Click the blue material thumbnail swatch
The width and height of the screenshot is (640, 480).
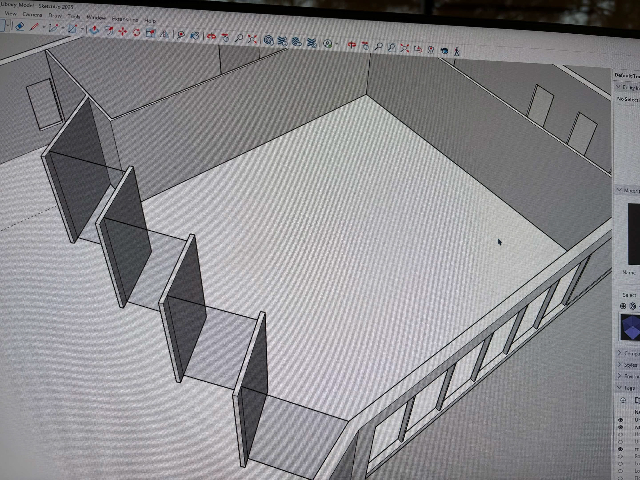tap(630, 327)
